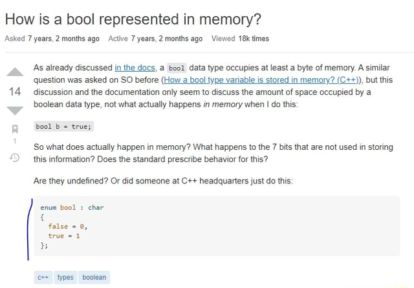Select the types tag
414x288 pixels.
(65, 278)
